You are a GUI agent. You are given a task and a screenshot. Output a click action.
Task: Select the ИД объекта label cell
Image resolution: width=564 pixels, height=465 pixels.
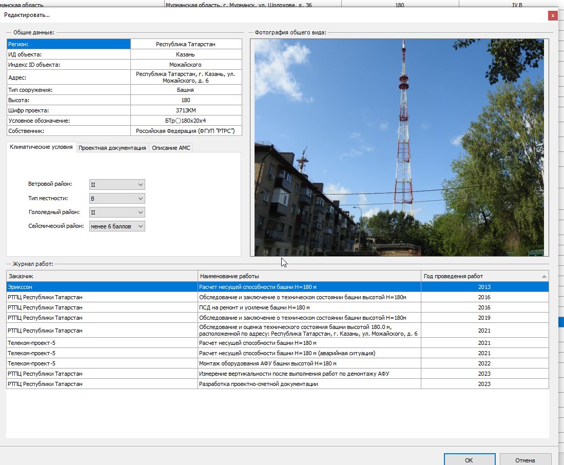pos(68,54)
